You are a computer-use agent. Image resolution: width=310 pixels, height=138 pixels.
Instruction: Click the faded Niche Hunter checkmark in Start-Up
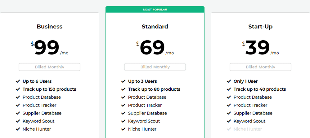click(229, 129)
